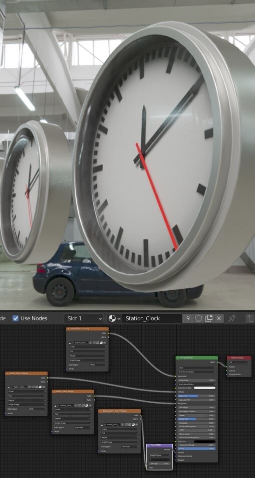The height and width of the screenshot is (478, 255).
Task: Click the Strength slider in Normal Map node
Action: [x=160, y=463]
